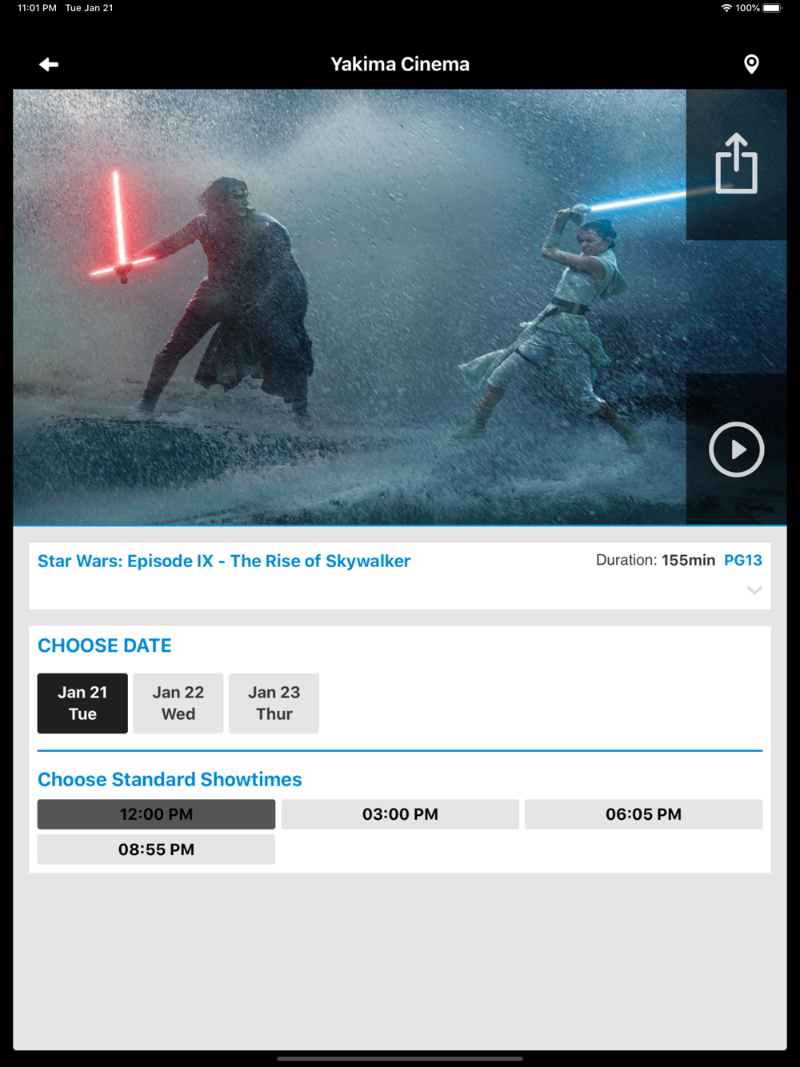This screenshot has width=800, height=1067.
Task: Tap the Yakima Cinema header title
Action: coord(400,64)
